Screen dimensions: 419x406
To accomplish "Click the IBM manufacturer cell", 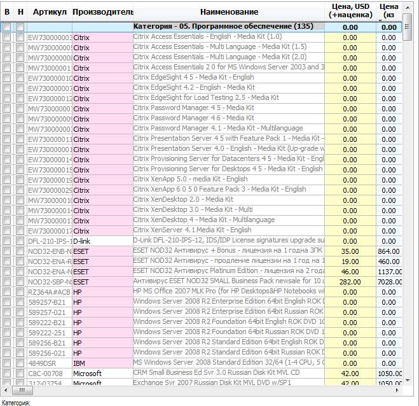I will pos(102,363).
